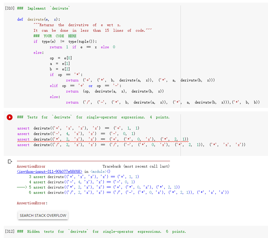This screenshot has height=238, width=268.
Task: Click the 'b = e[2]' line
Action: (60, 69)
